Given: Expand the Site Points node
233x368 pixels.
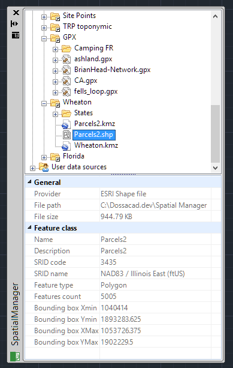Looking at the screenshot, I should click(44, 17).
